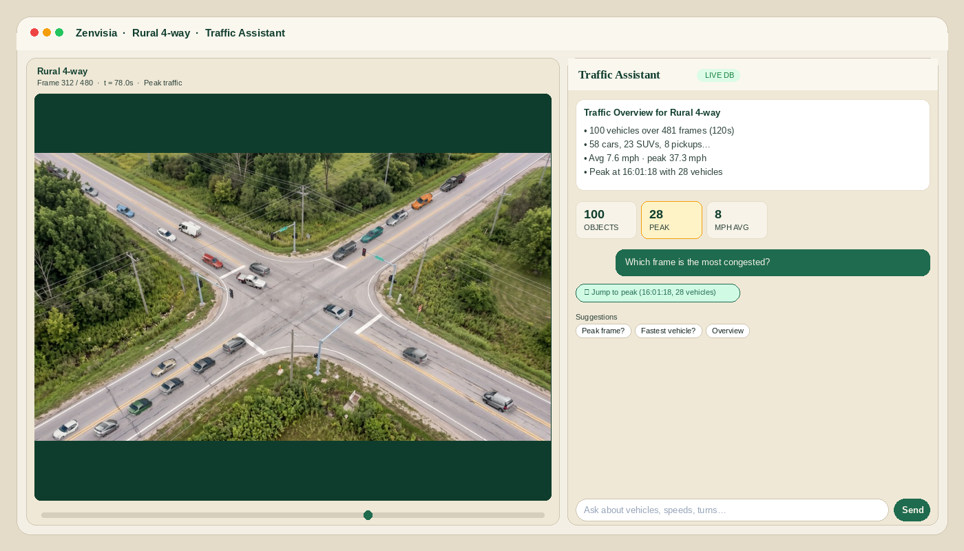Screen dimensions: 964x551
Task: Click the 58 cars, 23 SUVs overview line
Action: [x=647, y=145]
